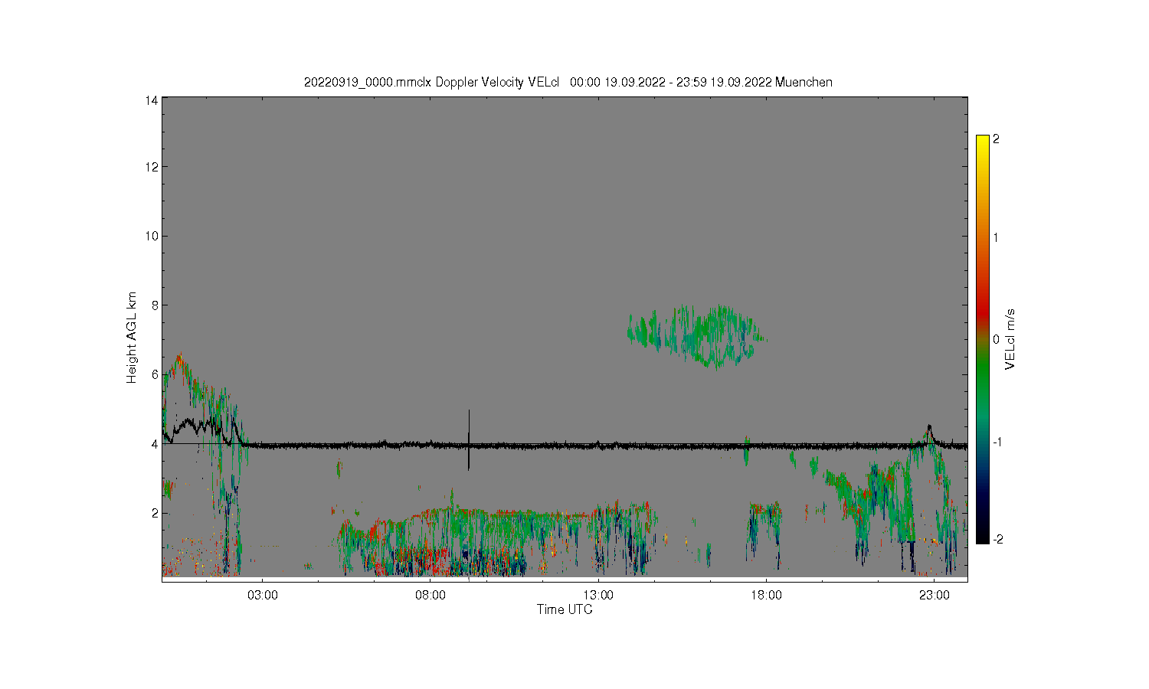
Task: Click the colorbar value '1'
Action: tap(996, 237)
